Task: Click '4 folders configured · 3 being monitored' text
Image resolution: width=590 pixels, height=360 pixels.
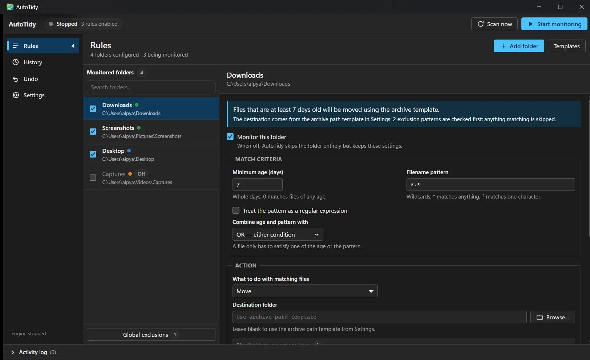Action: (139, 55)
